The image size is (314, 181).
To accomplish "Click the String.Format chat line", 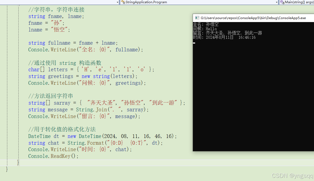I will pyautogui.click(x=95, y=143).
